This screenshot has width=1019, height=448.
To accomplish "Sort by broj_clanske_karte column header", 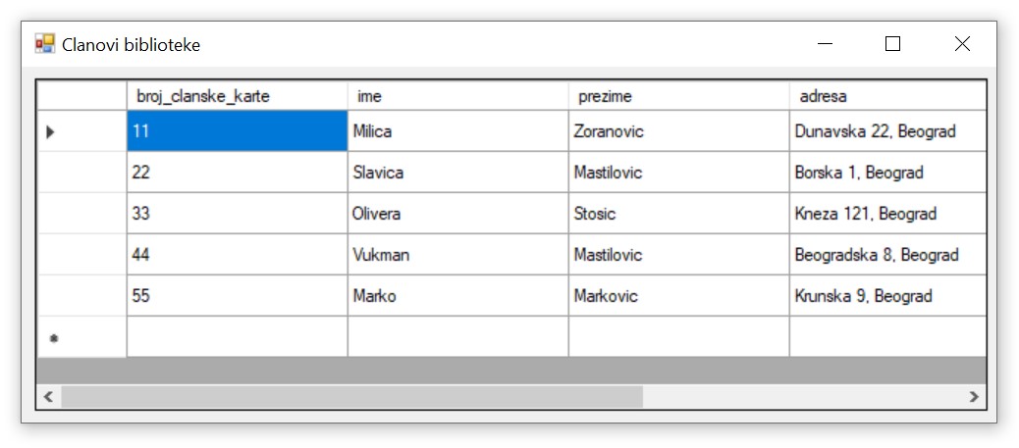I will tap(237, 96).
